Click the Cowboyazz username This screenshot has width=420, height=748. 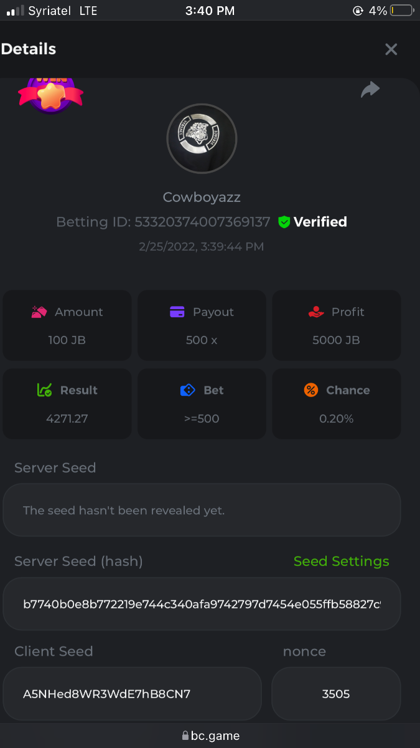click(x=202, y=197)
